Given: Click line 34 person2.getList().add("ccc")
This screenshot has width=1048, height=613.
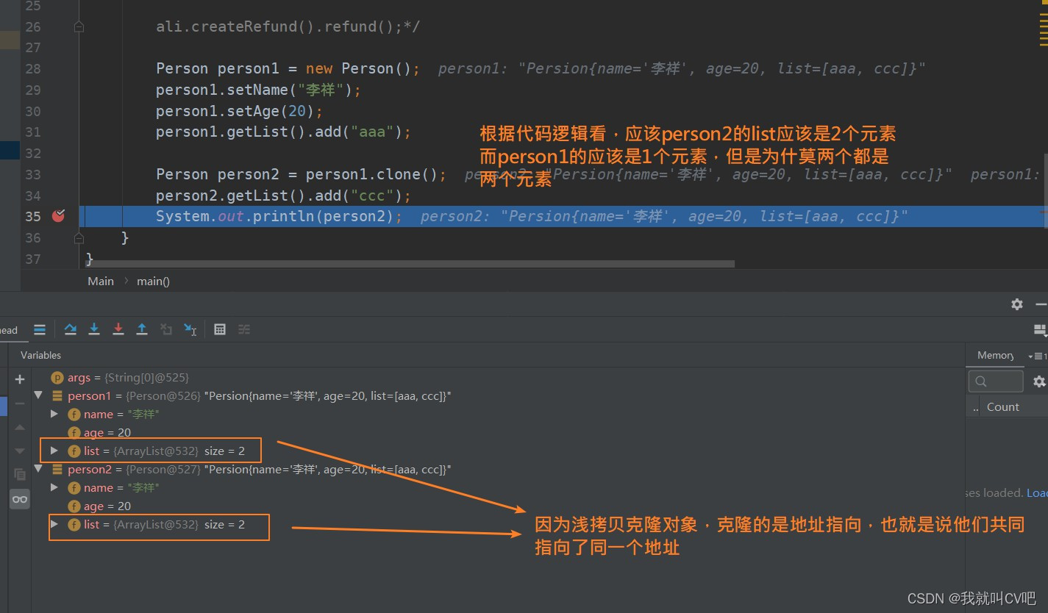Looking at the screenshot, I should 283,196.
